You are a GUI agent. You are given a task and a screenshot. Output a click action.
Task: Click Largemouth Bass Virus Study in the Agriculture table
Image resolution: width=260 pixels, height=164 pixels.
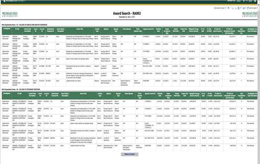[73, 81]
